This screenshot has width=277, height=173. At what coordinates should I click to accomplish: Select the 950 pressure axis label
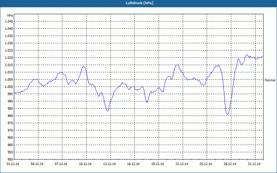coord(10,159)
